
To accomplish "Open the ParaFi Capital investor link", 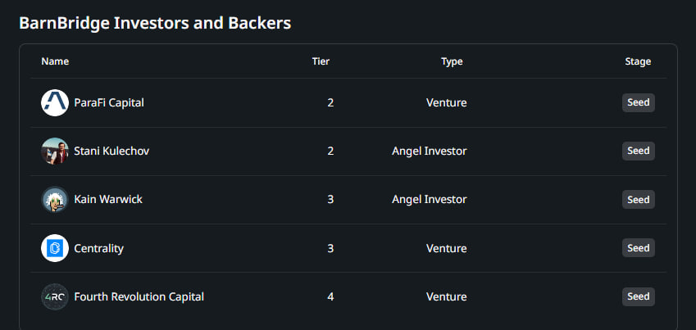I will coord(109,102).
